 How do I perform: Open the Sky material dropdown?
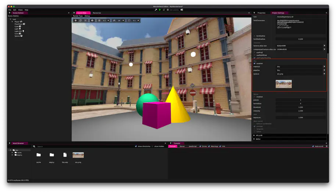(x=301, y=67)
